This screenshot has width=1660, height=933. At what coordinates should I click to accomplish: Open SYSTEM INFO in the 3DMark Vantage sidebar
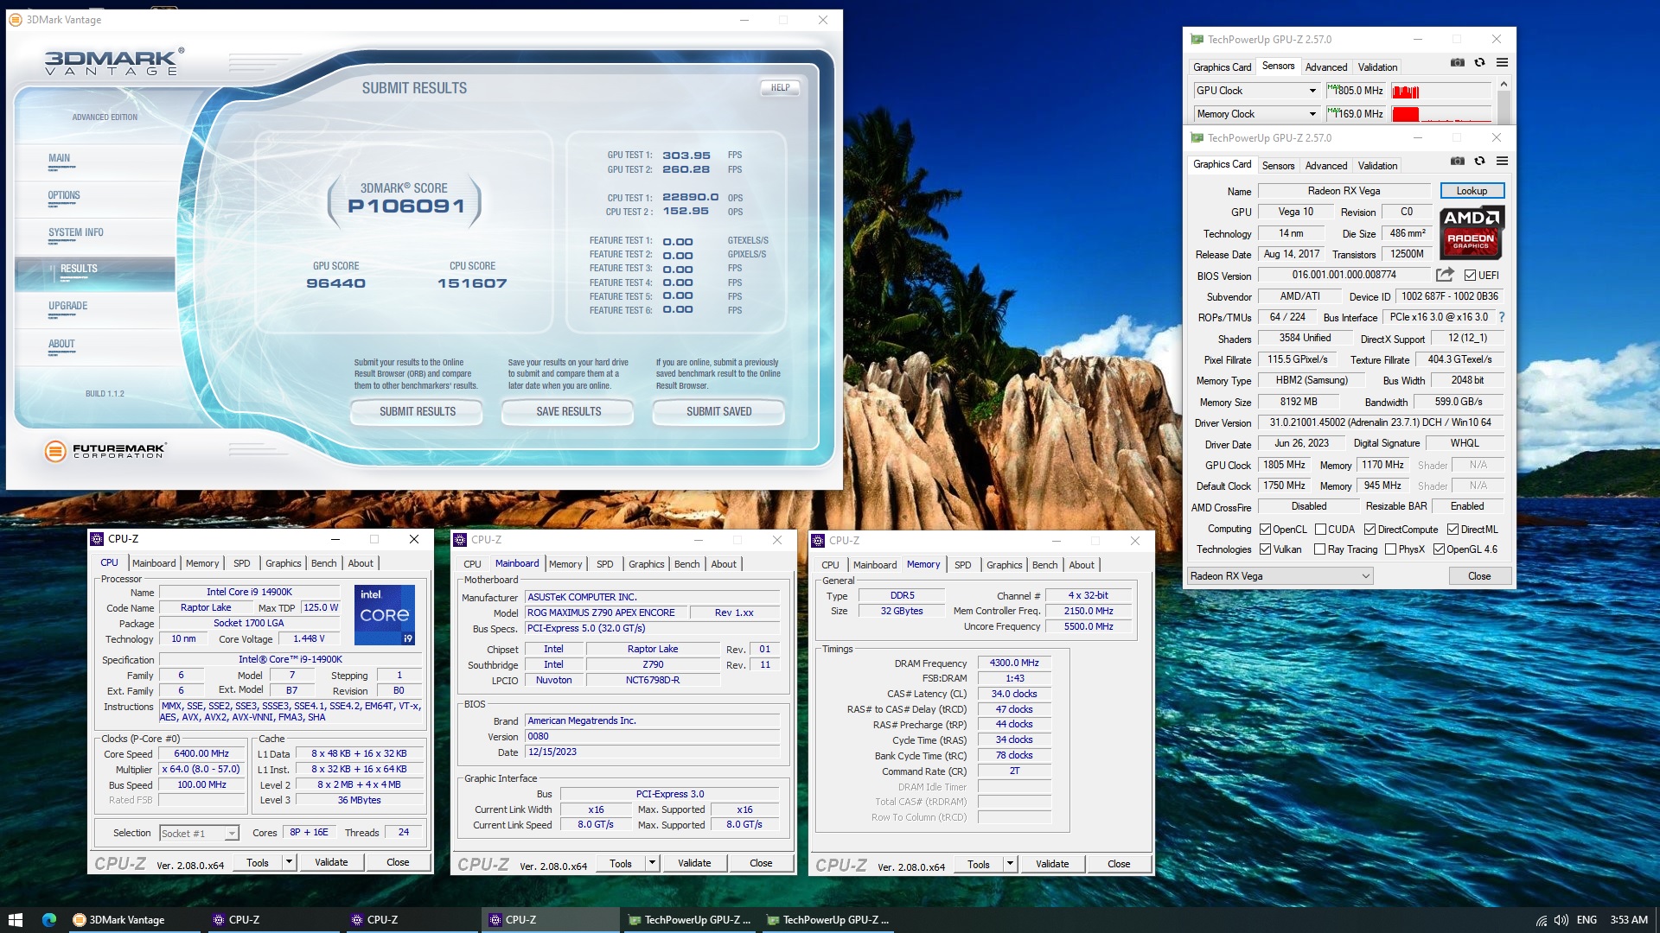(76, 232)
